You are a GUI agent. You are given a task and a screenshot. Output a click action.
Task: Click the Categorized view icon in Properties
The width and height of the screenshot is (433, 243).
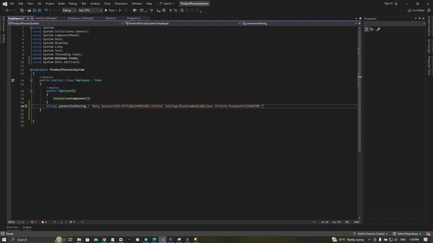pyautogui.click(x=367, y=29)
